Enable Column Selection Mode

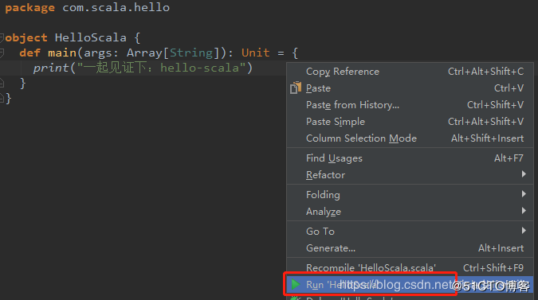click(x=410, y=138)
